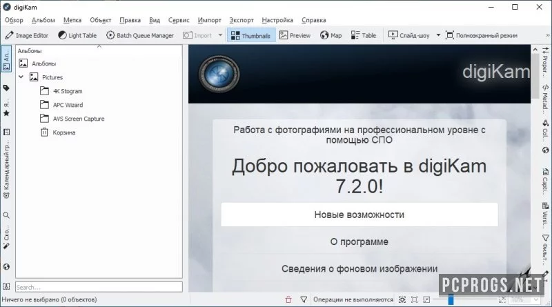Select the APC Wizard folder
The height and width of the screenshot is (307, 552).
click(61, 105)
